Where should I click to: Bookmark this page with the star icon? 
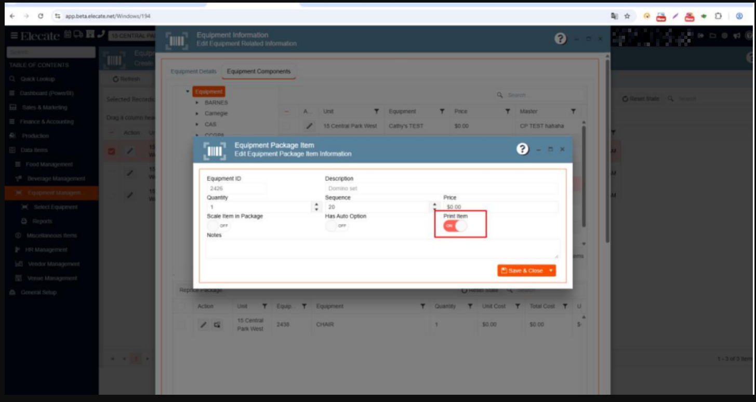click(x=627, y=16)
